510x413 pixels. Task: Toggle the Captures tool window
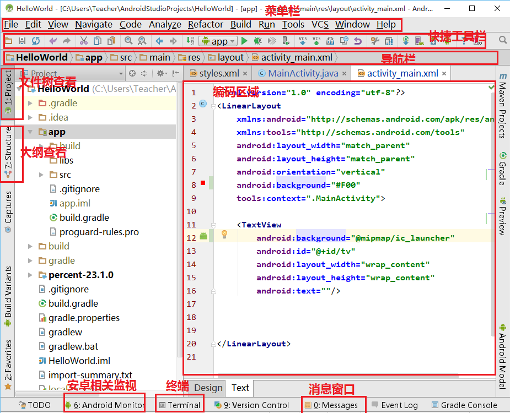click(x=8, y=212)
